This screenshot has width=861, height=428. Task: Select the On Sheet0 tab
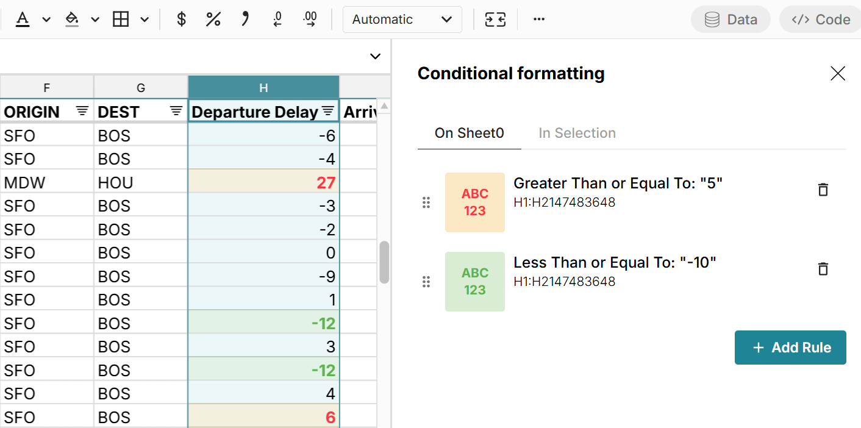click(x=469, y=132)
